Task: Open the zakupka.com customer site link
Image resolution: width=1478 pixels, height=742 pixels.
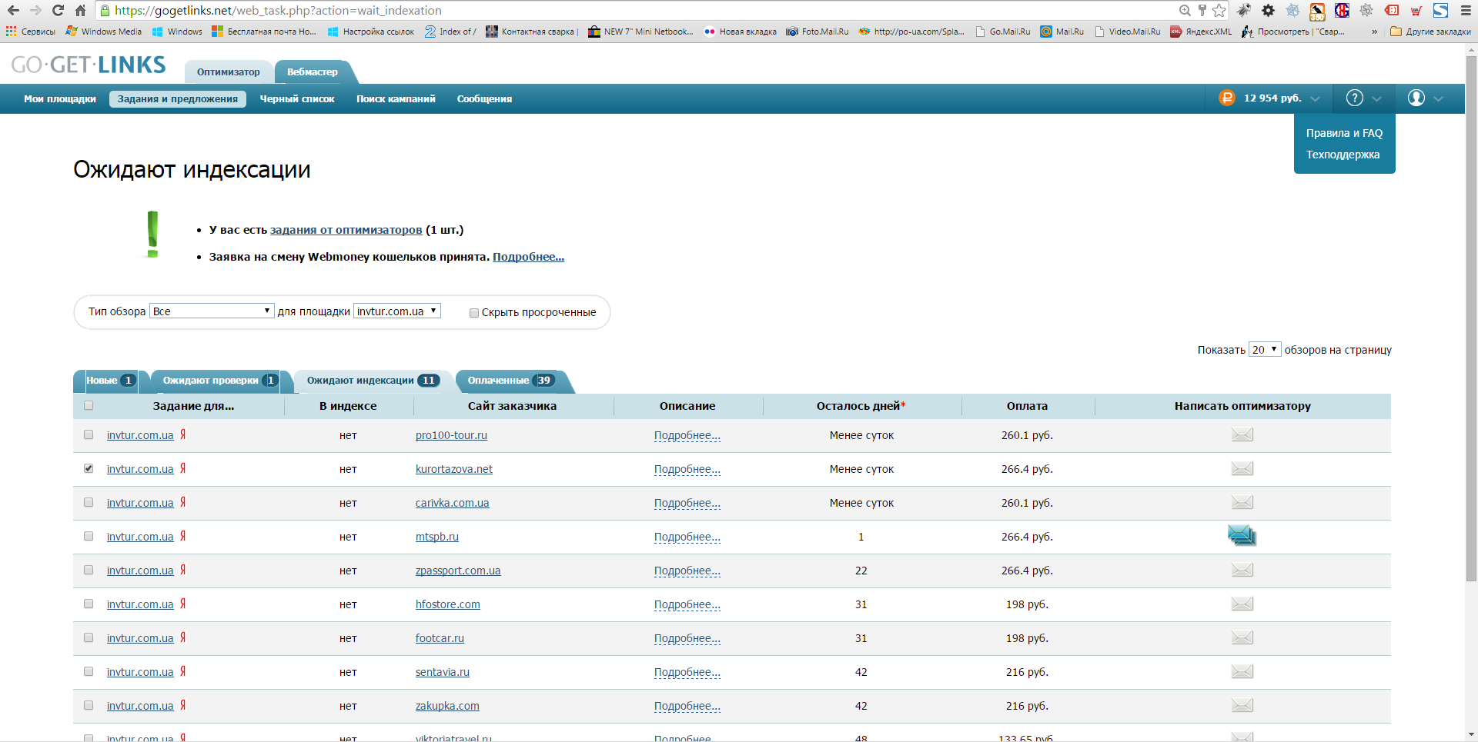Action: coord(447,706)
